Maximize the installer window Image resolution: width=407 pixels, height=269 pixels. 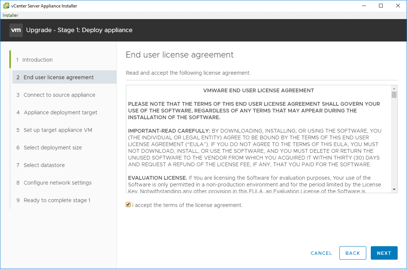pyautogui.click(x=381, y=6)
